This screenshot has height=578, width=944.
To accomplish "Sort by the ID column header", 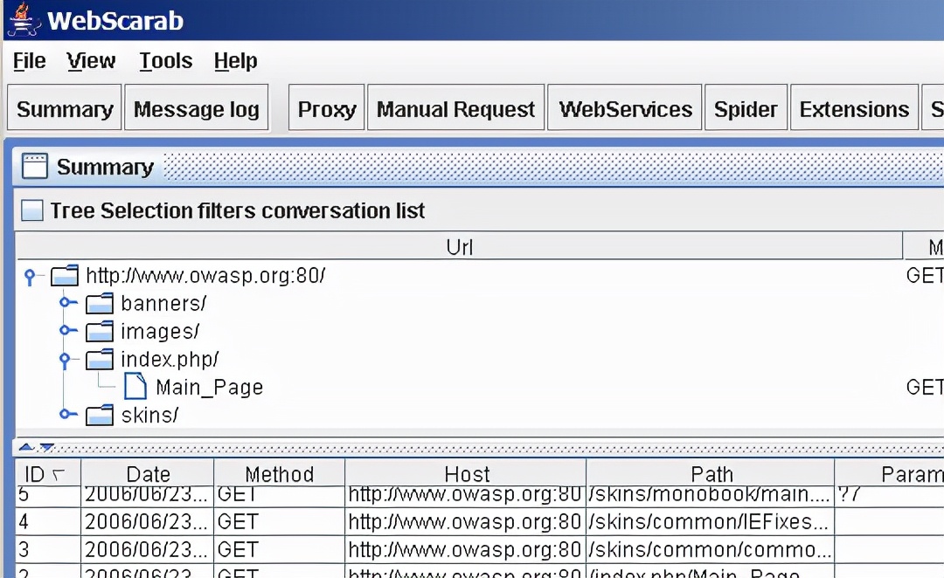I will tap(48, 474).
